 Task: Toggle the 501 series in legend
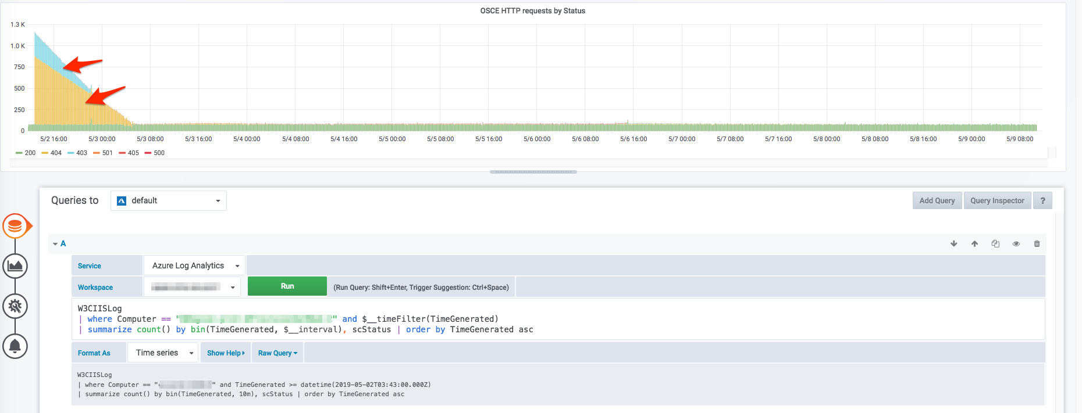[x=102, y=153]
